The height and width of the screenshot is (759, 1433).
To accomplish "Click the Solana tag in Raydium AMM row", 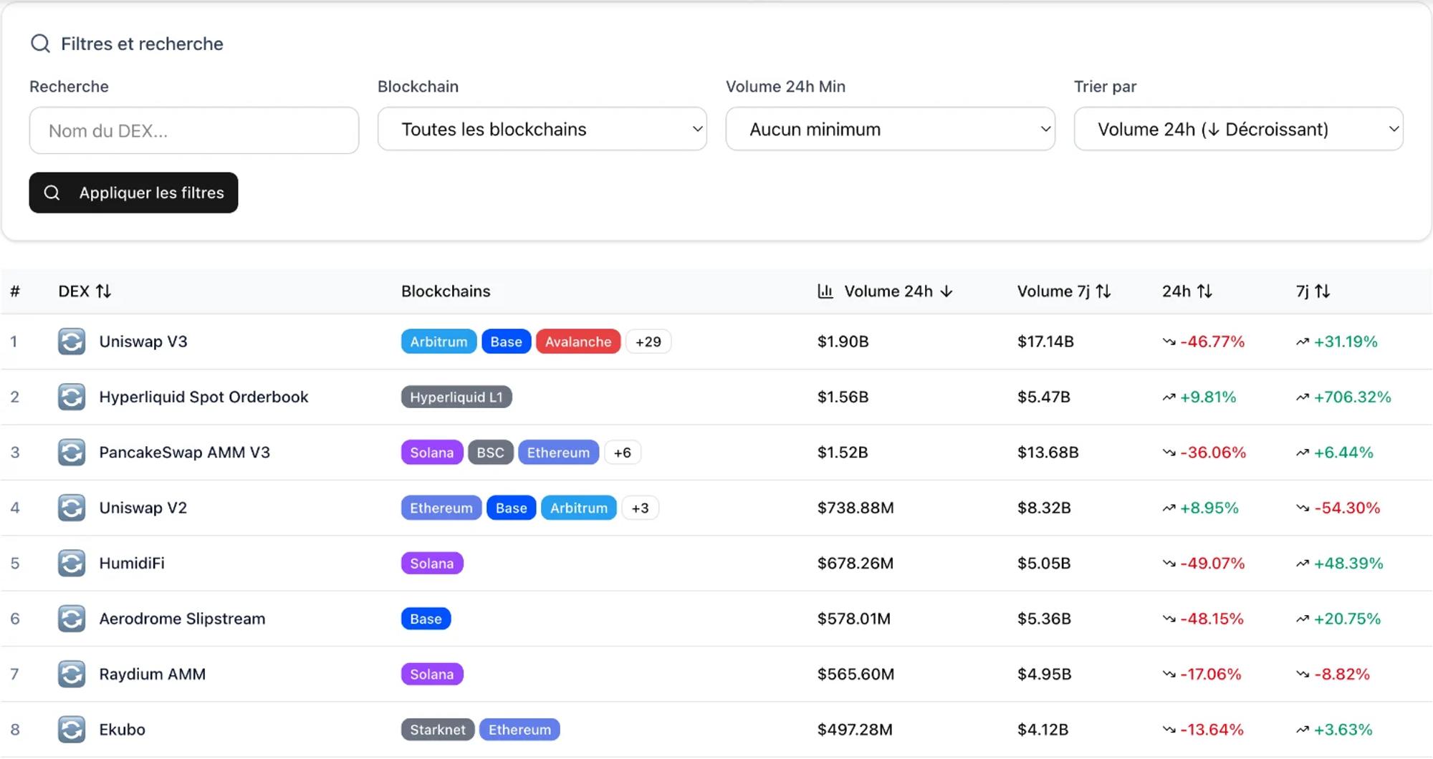I will [432, 674].
